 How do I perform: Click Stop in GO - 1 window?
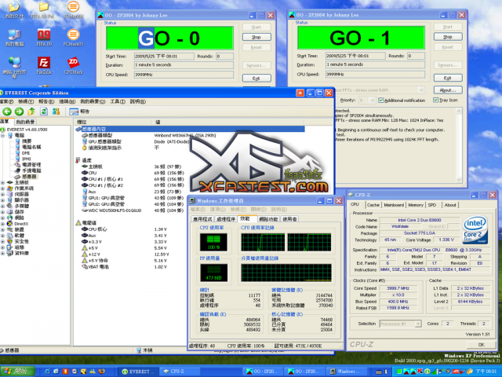[448, 37]
